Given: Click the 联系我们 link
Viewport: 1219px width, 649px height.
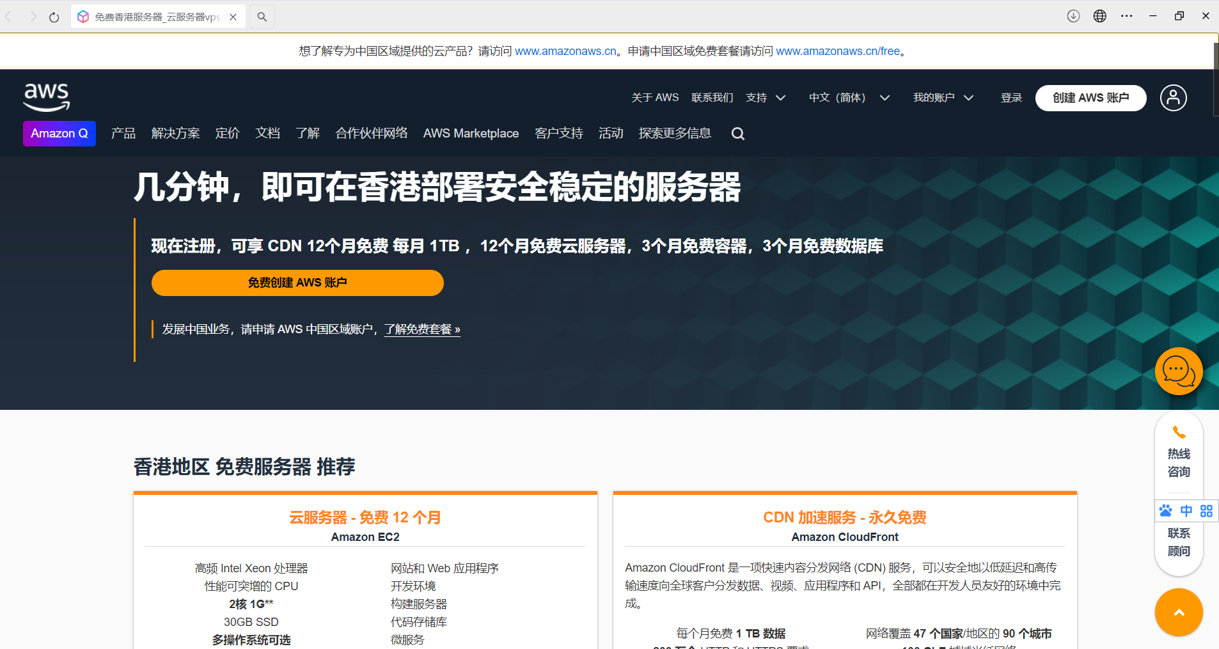Looking at the screenshot, I should 712,98.
